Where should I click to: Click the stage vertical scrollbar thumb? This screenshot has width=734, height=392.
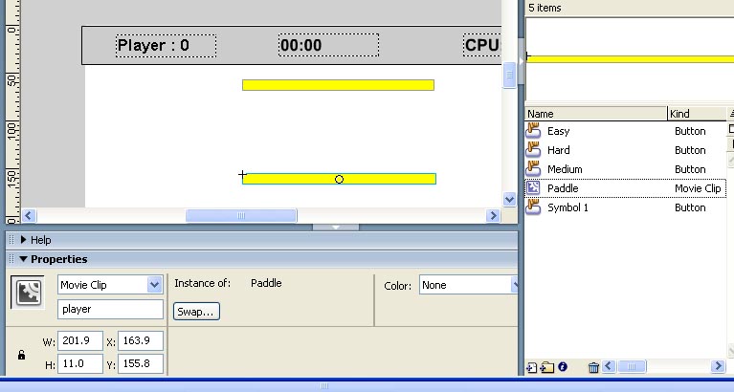coord(510,74)
